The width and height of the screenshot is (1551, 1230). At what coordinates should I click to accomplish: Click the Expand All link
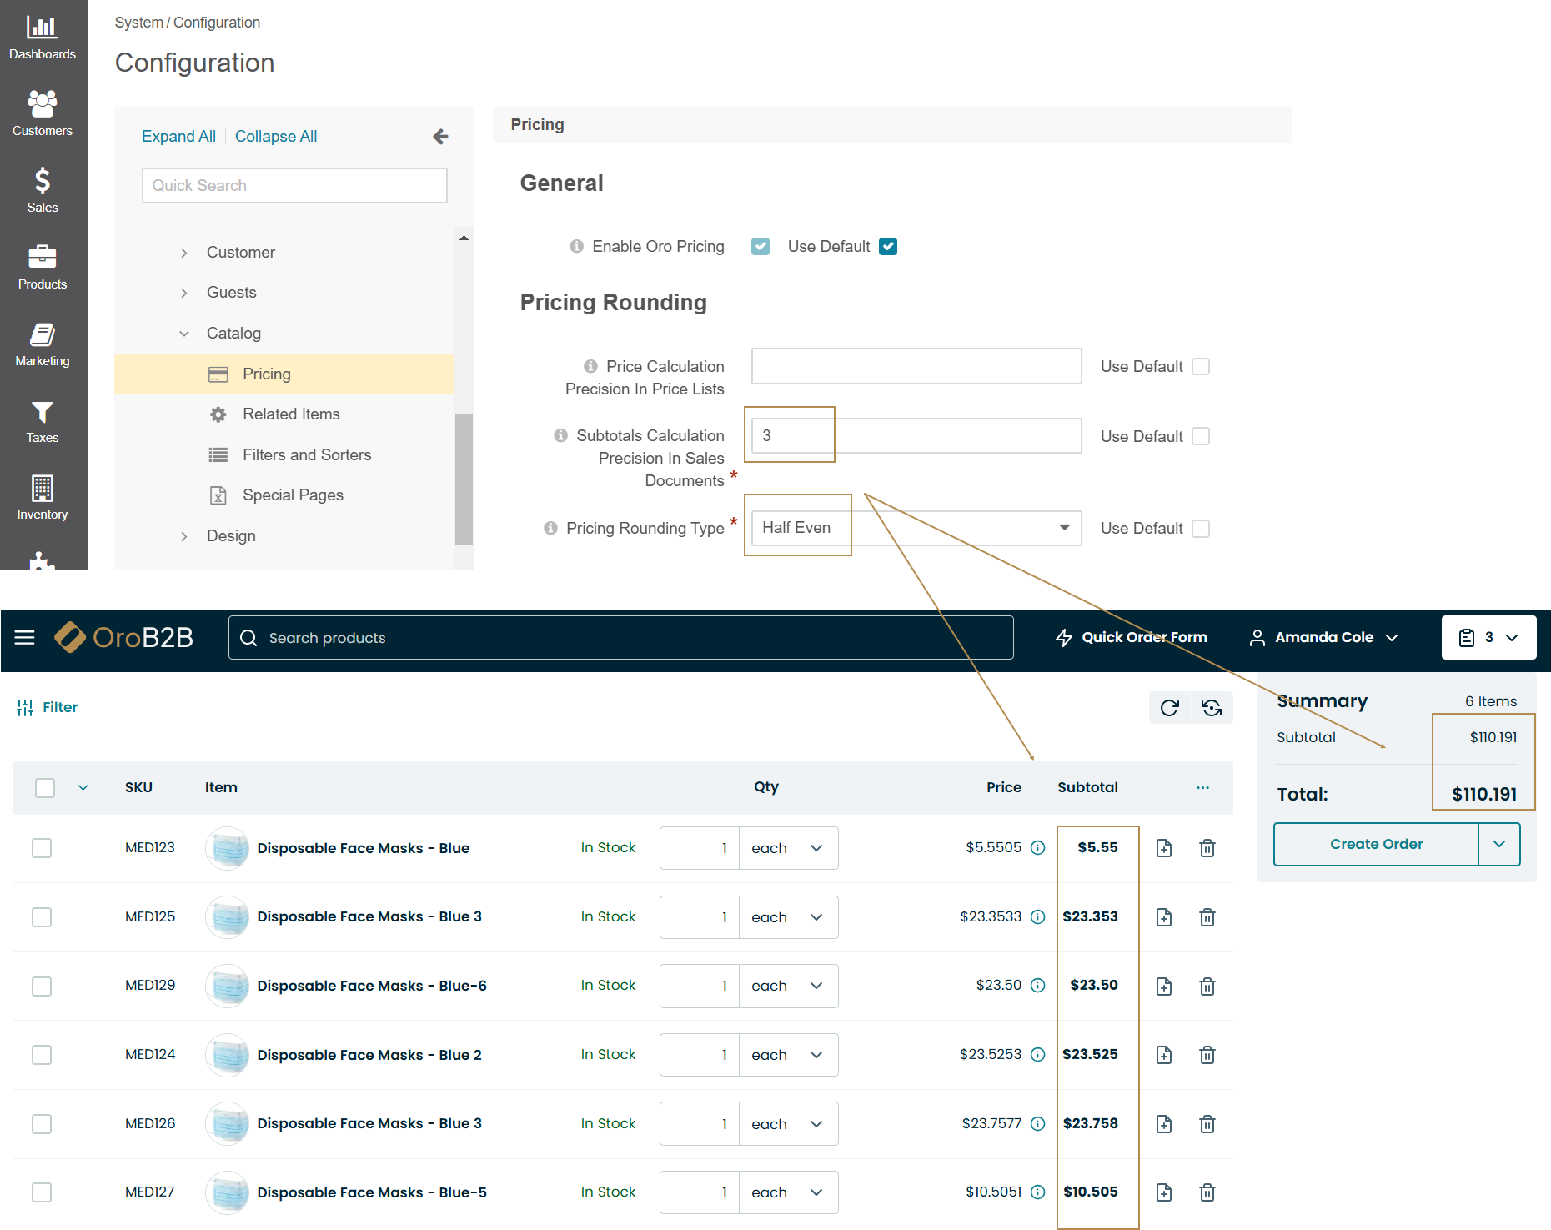coord(178,137)
